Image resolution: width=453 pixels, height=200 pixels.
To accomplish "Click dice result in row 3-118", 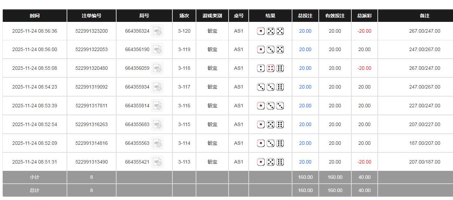I will tap(270, 68).
